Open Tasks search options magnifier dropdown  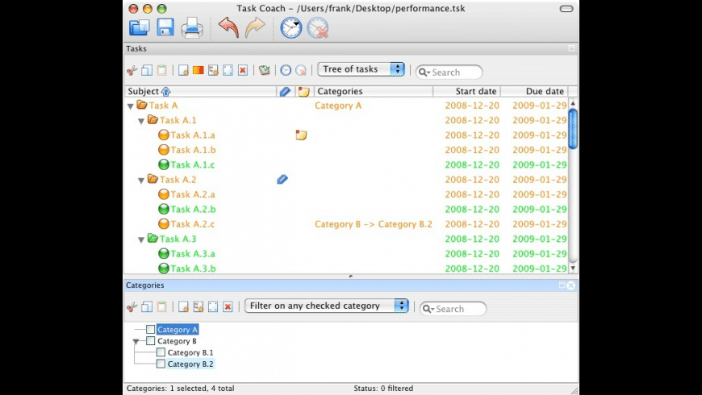coord(424,73)
